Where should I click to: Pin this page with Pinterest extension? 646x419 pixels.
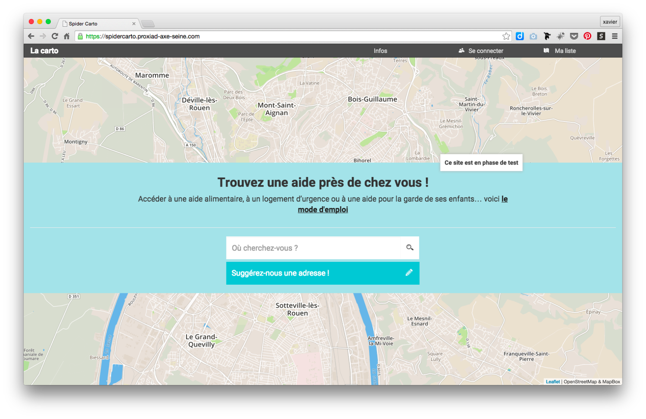click(587, 36)
